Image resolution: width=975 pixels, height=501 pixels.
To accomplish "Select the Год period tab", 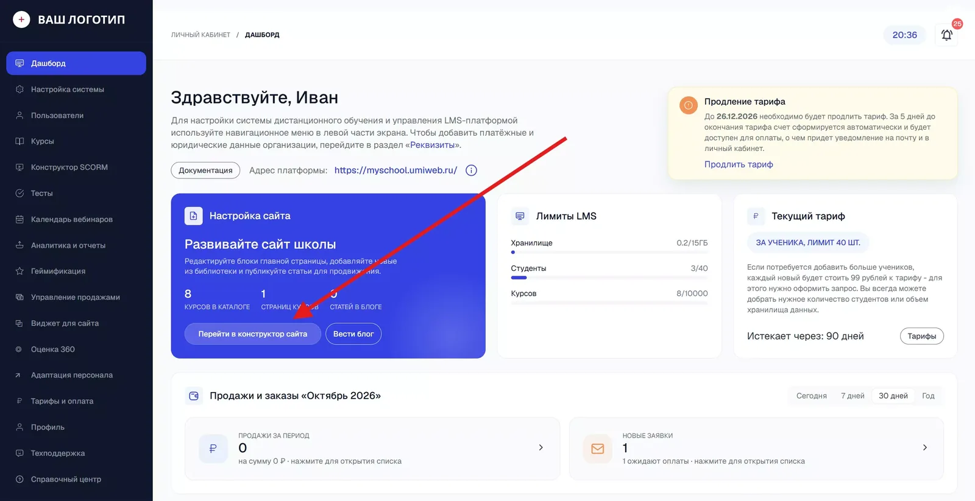I will (x=928, y=396).
